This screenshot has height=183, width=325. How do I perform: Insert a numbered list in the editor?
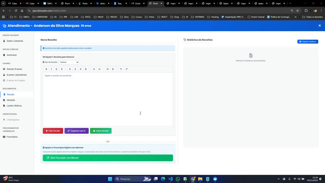pos(100,69)
